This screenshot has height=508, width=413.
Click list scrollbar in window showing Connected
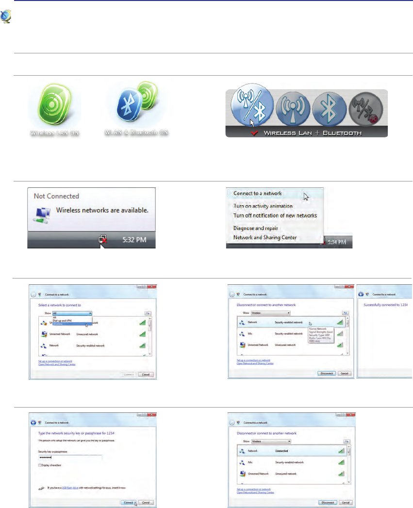click(349, 465)
